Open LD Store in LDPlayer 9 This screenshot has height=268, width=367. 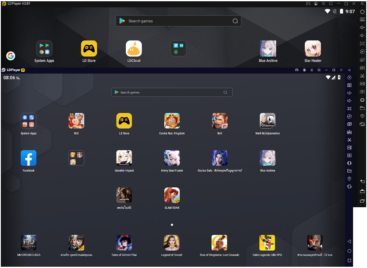(124, 121)
